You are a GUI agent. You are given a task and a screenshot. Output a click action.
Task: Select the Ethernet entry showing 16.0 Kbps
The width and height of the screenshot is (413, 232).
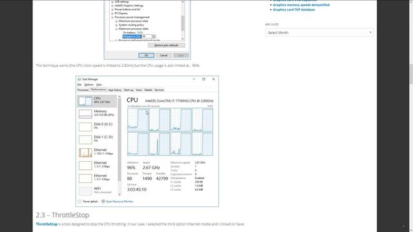click(97, 152)
